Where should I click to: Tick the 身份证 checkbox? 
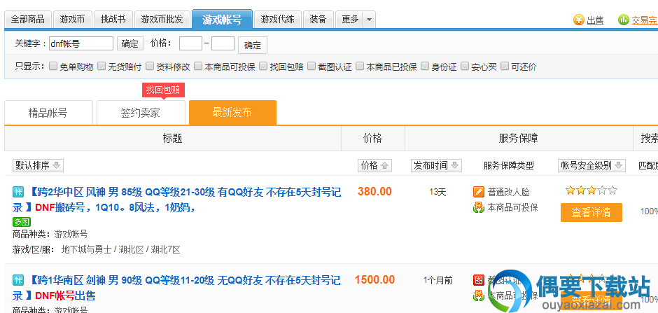[425, 66]
